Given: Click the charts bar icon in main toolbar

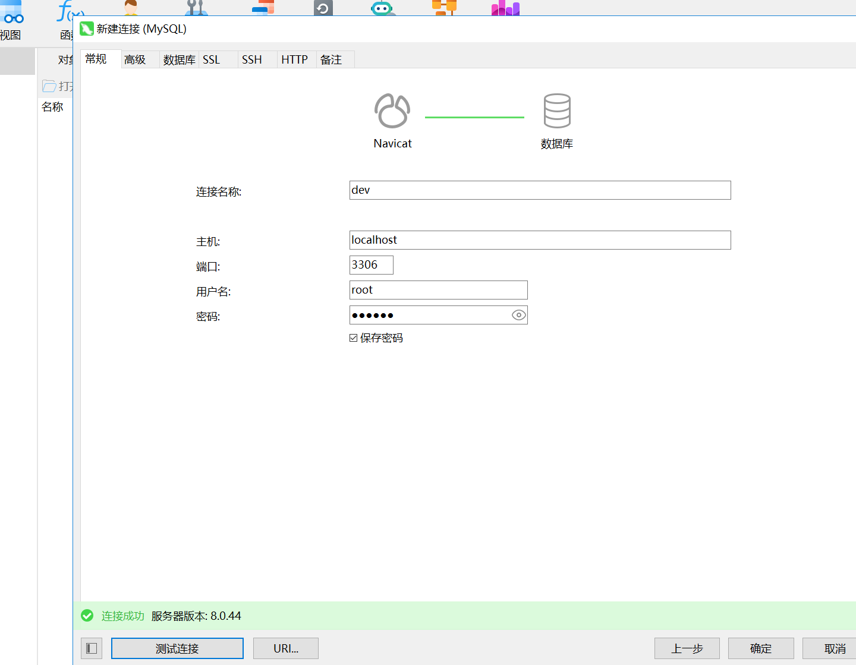Looking at the screenshot, I should tap(505, 7).
